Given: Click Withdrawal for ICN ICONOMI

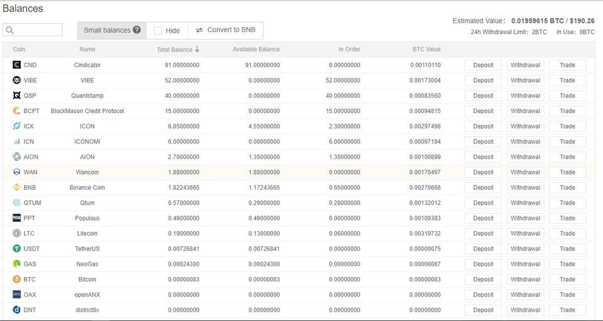Looking at the screenshot, I should click(525, 141).
